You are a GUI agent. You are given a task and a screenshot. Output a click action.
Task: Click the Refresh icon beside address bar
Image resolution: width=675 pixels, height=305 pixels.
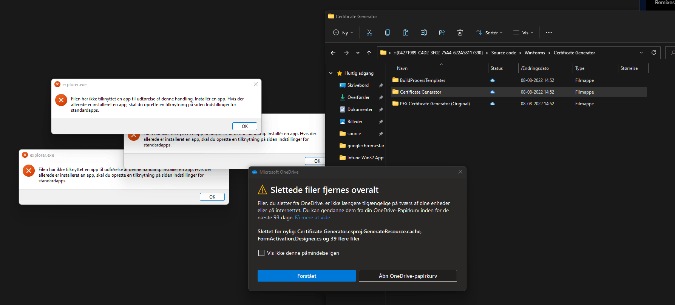[x=653, y=52]
